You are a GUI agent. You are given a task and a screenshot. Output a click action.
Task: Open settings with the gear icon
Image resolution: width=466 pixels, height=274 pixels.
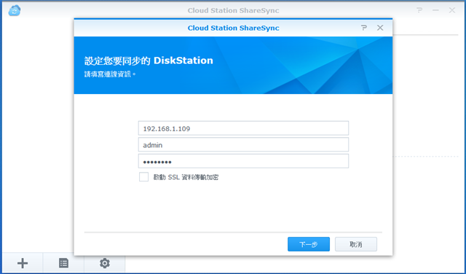coord(105,263)
